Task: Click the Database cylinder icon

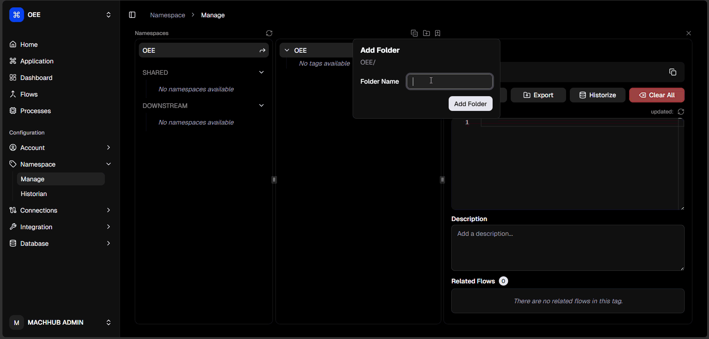Action: tap(13, 243)
